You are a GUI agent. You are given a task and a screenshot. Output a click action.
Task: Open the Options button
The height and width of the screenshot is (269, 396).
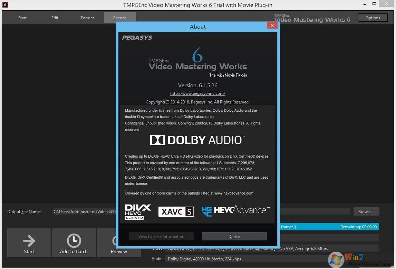pyautogui.click(x=373, y=18)
